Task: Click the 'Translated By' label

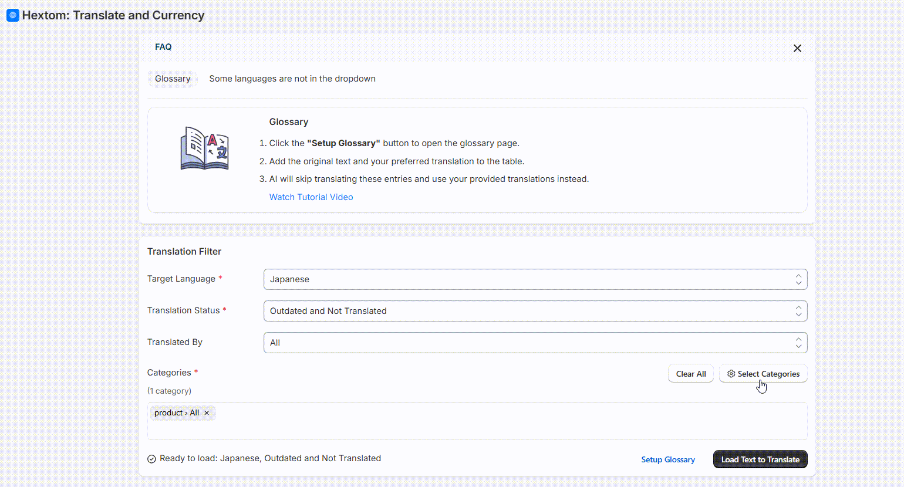Action: [x=175, y=342]
